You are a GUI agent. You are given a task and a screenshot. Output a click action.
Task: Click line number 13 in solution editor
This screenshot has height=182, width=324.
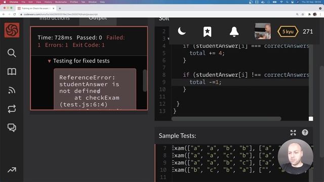point(162,111)
